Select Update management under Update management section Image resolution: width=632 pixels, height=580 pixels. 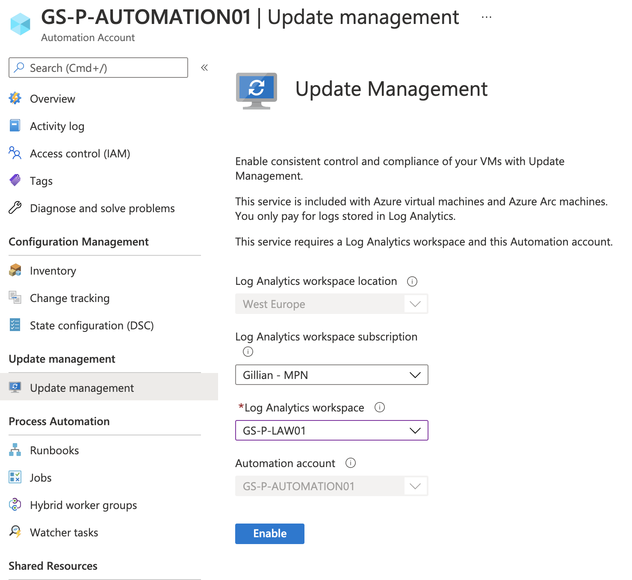[x=82, y=388]
